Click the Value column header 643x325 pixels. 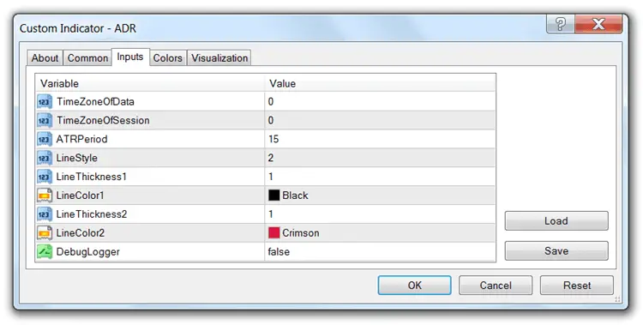pyautogui.click(x=380, y=83)
